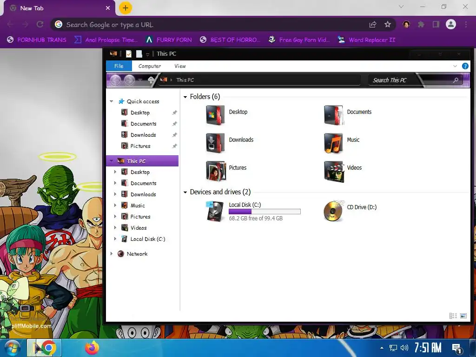Expand the Explorer ribbon chevron
Viewport: 476px width, 357px height.
pos(455,66)
